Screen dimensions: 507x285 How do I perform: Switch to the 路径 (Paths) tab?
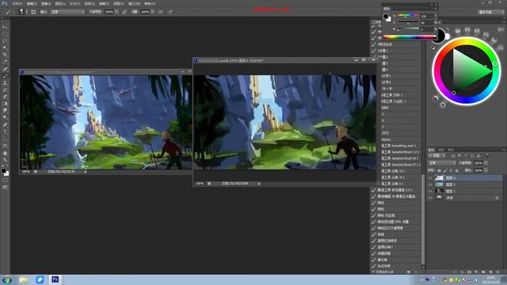click(451, 150)
